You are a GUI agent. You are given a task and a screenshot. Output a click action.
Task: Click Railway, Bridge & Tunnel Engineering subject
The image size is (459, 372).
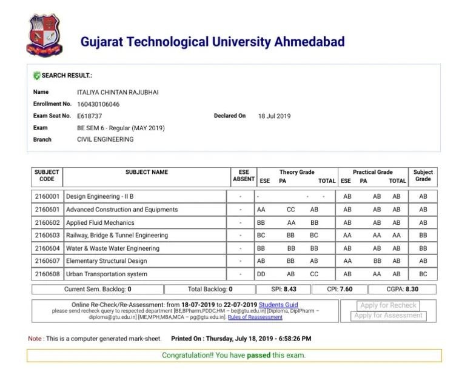pyautogui.click(x=117, y=236)
